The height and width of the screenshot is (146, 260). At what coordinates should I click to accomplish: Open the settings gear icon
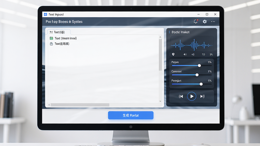[x=205, y=22]
